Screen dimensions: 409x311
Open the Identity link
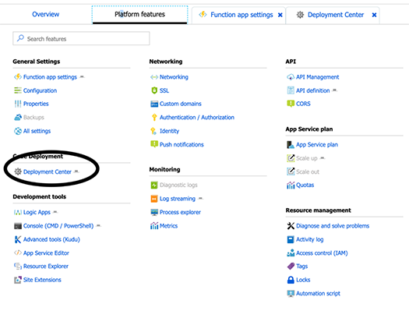point(169,131)
